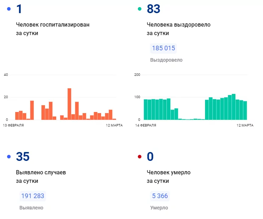Image resolution: width=263 pixels, height=219 pixels.
Task: Click the '40' axis label on orange chart
Action: 6,75
